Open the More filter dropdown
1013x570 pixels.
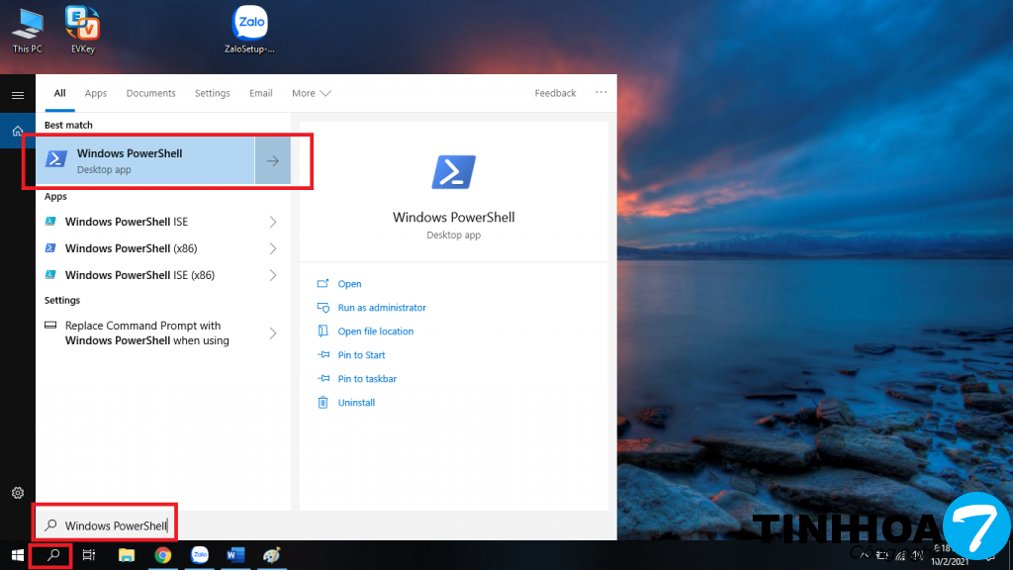(x=311, y=93)
